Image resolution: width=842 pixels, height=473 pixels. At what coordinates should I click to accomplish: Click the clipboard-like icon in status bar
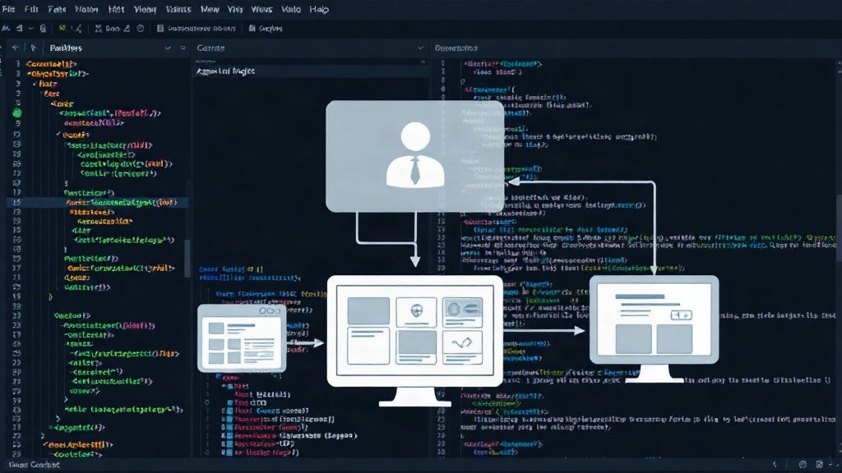click(819, 465)
